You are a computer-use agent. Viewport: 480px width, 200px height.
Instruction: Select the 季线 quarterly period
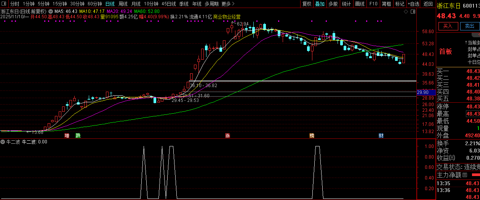(x=184, y=4)
